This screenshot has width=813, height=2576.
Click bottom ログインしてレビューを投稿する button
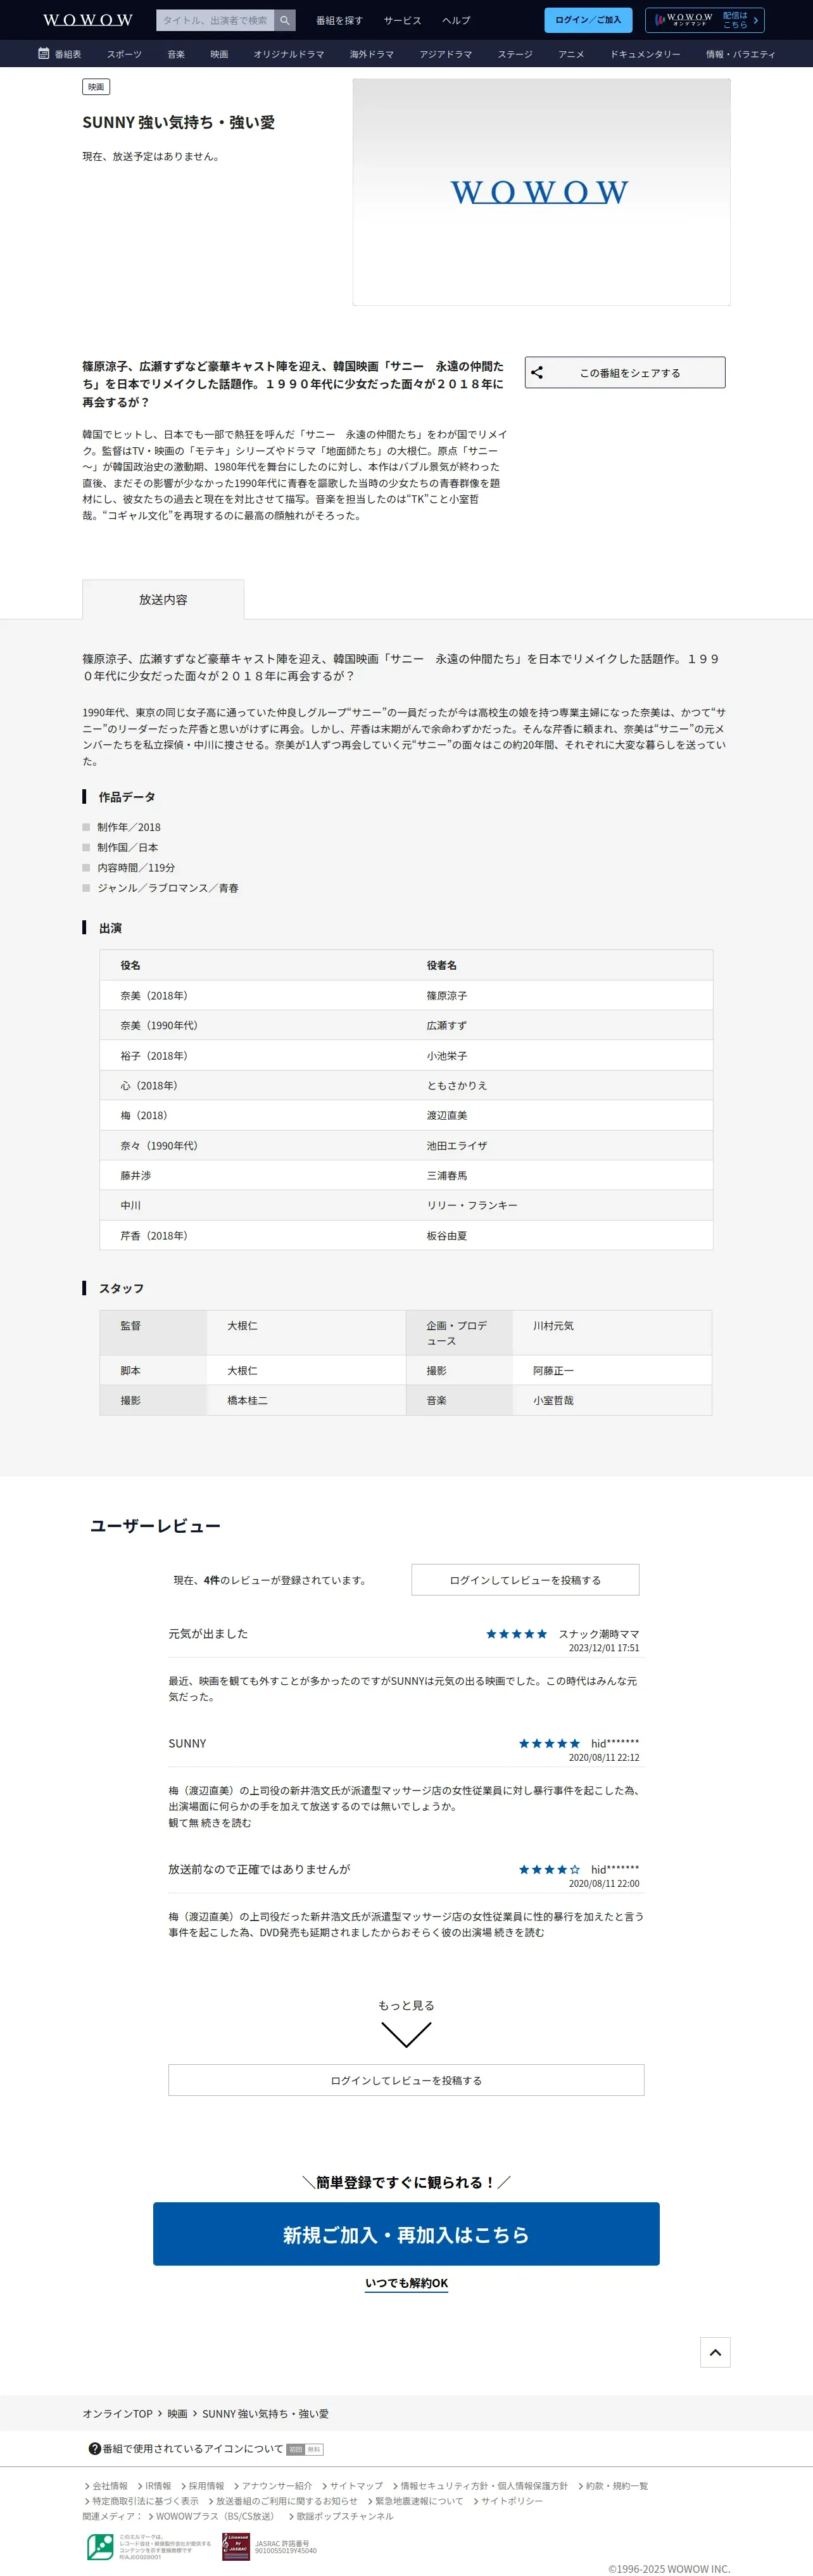click(x=406, y=2080)
